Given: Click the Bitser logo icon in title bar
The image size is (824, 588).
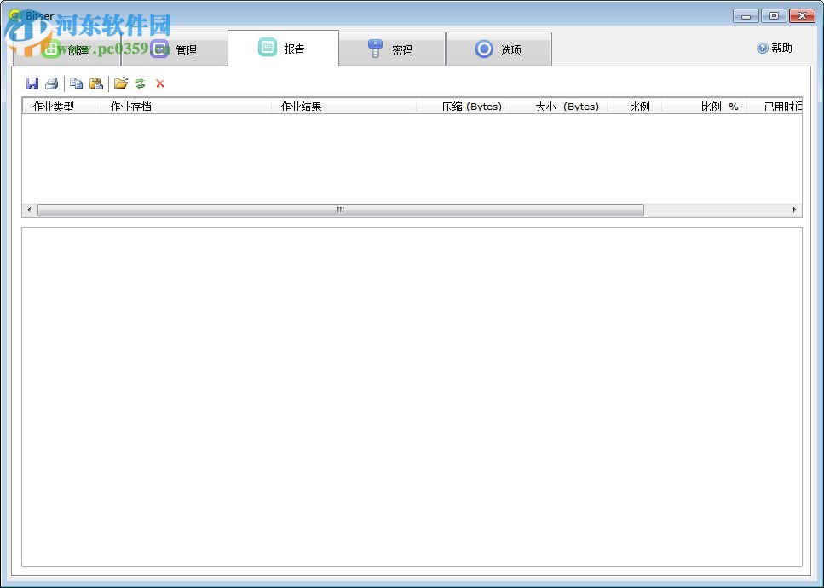Looking at the screenshot, I should click(14, 14).
